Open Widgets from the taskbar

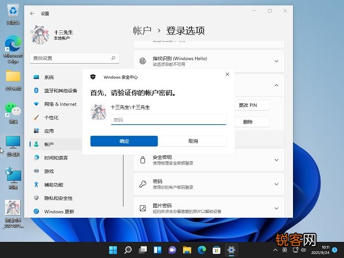coord(158,250)
